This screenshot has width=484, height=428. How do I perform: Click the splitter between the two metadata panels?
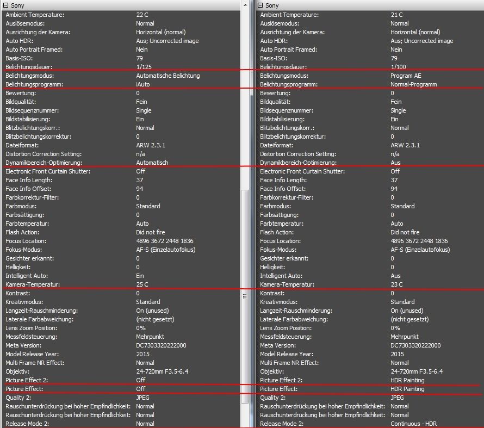[252, 218]
